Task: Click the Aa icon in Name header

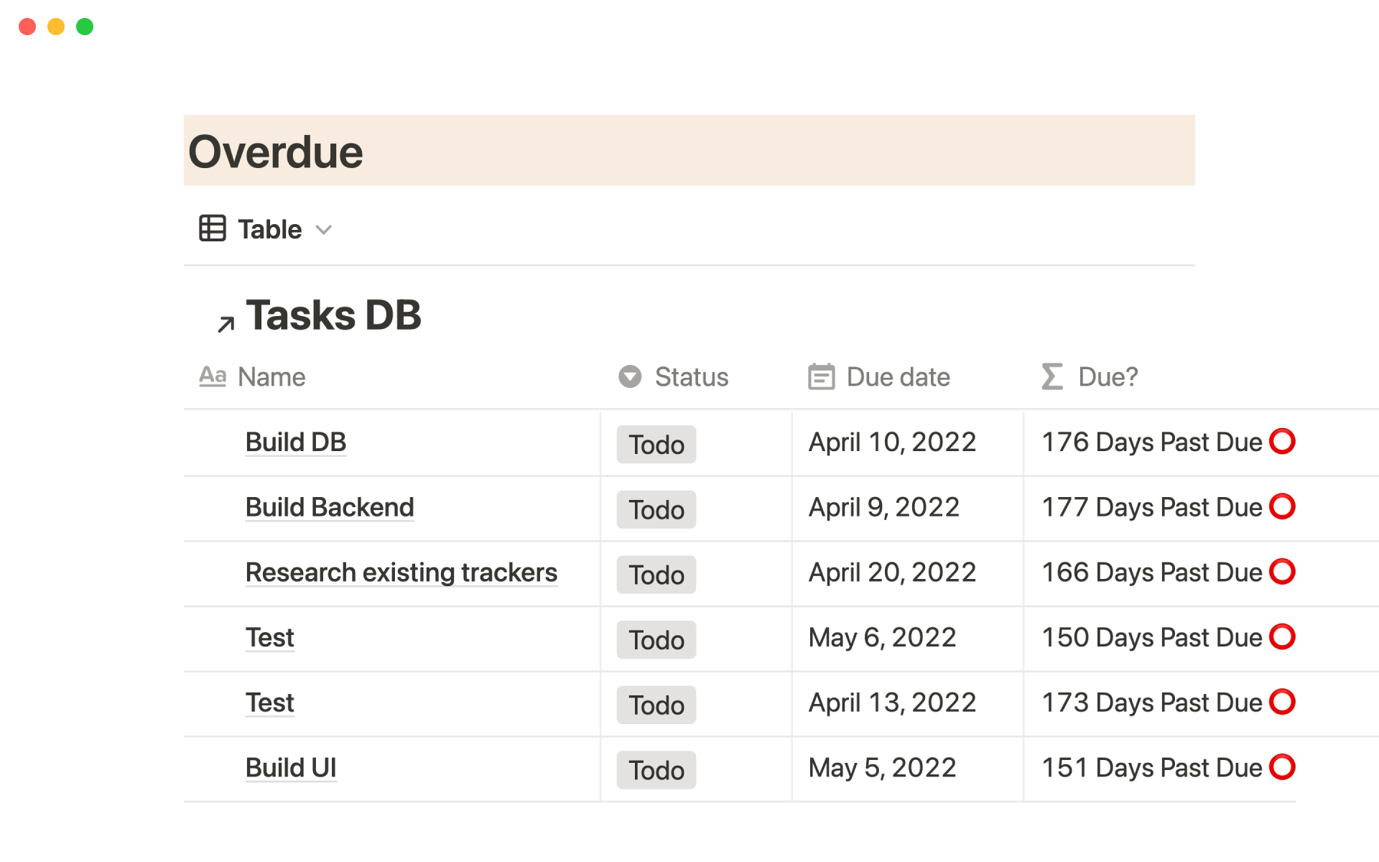Action: click(x=213, y=376)
